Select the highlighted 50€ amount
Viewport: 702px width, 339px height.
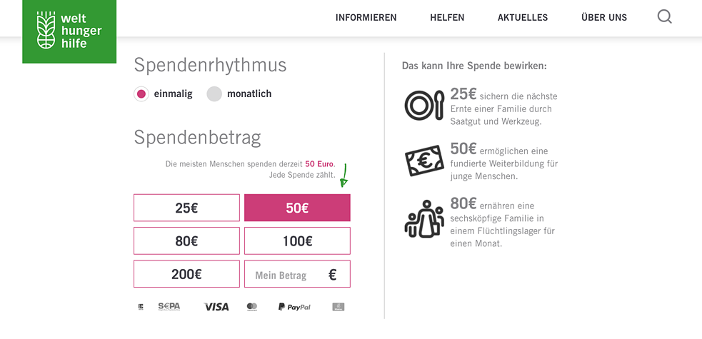(297, 208)
